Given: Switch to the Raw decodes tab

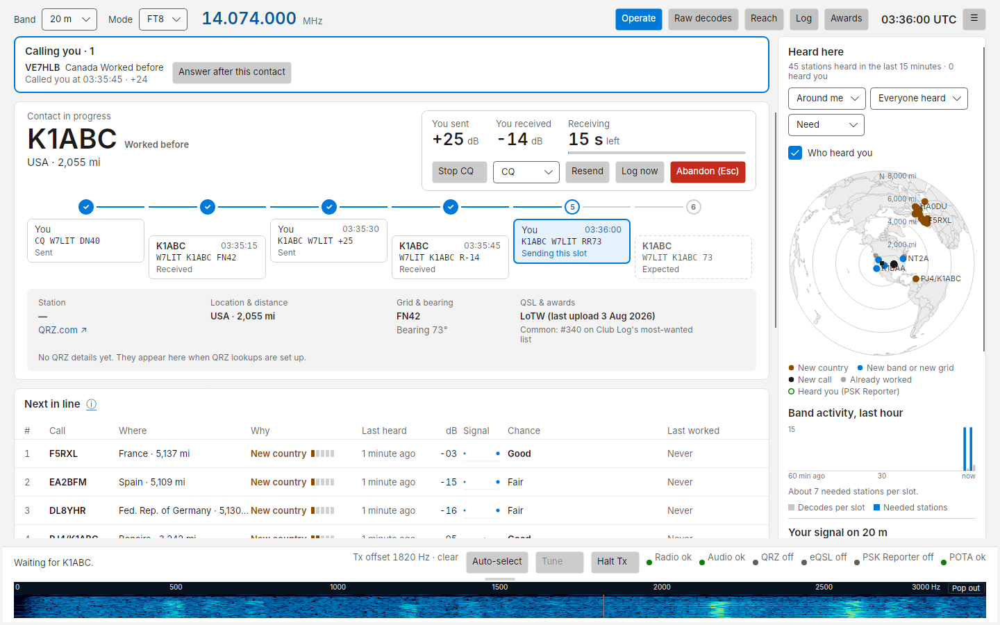Looking at the screenshot, I should coord(703,19).
